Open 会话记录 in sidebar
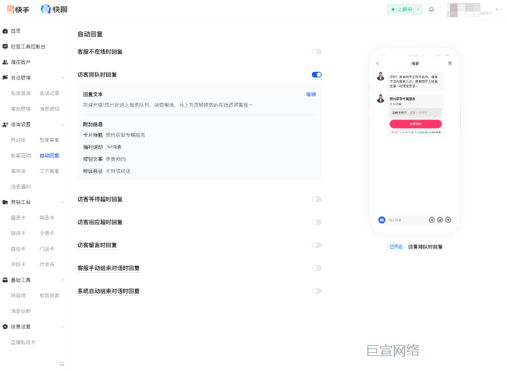Screen dimensions: 506x370 [50, 93]
